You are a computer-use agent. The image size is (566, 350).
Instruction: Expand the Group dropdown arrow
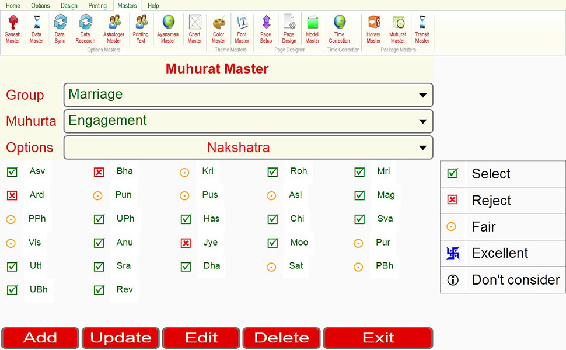[x=422, y=95]
